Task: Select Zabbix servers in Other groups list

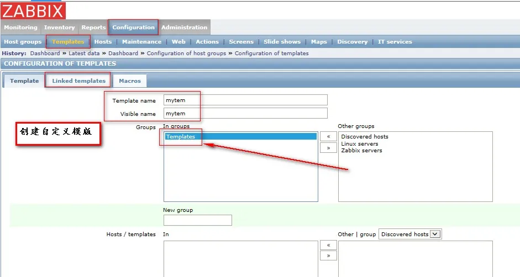Action: 361,151
